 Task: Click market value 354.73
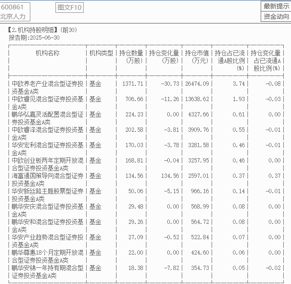pos(200,268)
